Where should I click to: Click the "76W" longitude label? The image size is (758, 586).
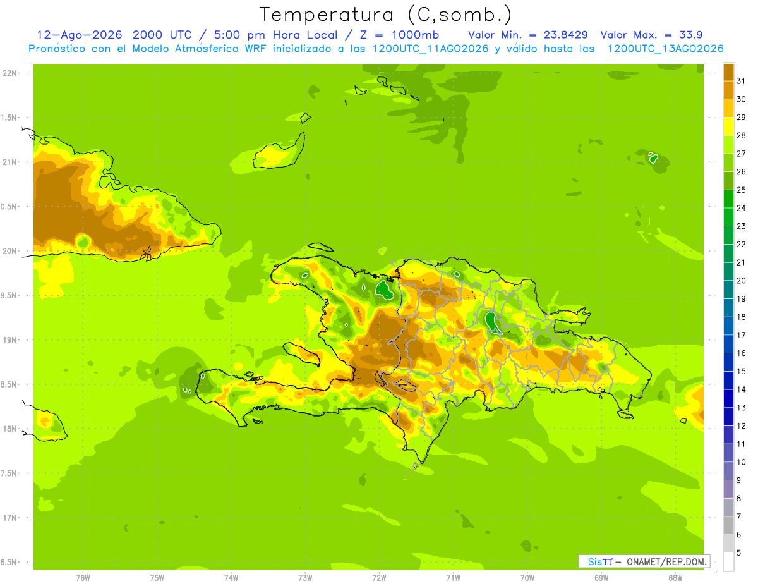click(x=83, y=577)
